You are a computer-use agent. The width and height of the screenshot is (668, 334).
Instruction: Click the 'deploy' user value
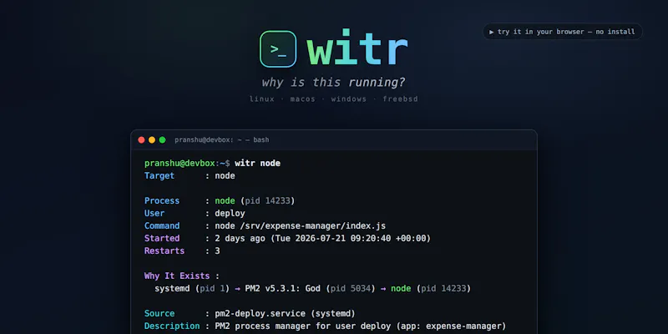coord(230,214)
